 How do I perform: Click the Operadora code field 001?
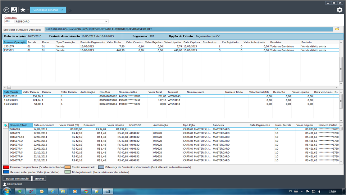coord(9,21)
